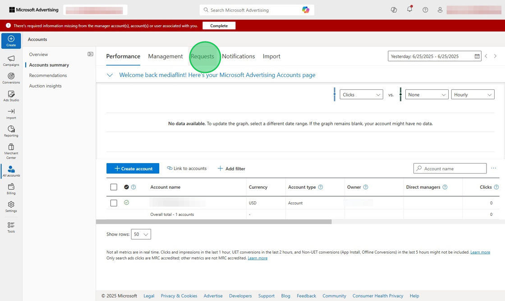Go to Campaigns in the sidebar
The image size is (505, 301).
(11, 60)
